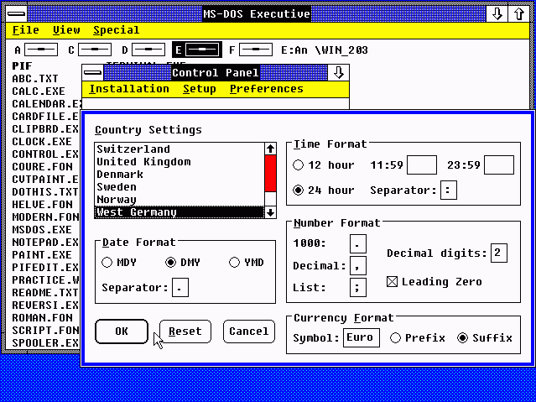Click the Reset button
Image resolution: width=536 pixels, height=402 pixels.
point(185,332)
